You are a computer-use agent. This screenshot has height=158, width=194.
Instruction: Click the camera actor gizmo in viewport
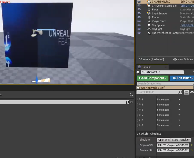coord(37,33)
